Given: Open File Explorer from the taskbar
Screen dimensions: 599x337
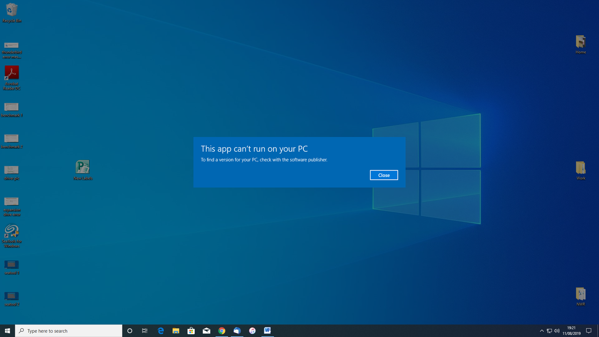Looking at the screenshot, I should coord(175,331).
